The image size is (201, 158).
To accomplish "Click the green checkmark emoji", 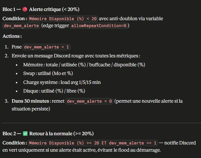I will tap(25, 133).
